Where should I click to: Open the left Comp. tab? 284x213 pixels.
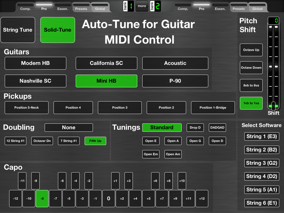(25, 7)
